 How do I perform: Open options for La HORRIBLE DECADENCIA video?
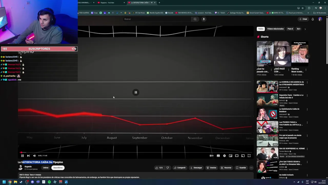tap(307, 82)
